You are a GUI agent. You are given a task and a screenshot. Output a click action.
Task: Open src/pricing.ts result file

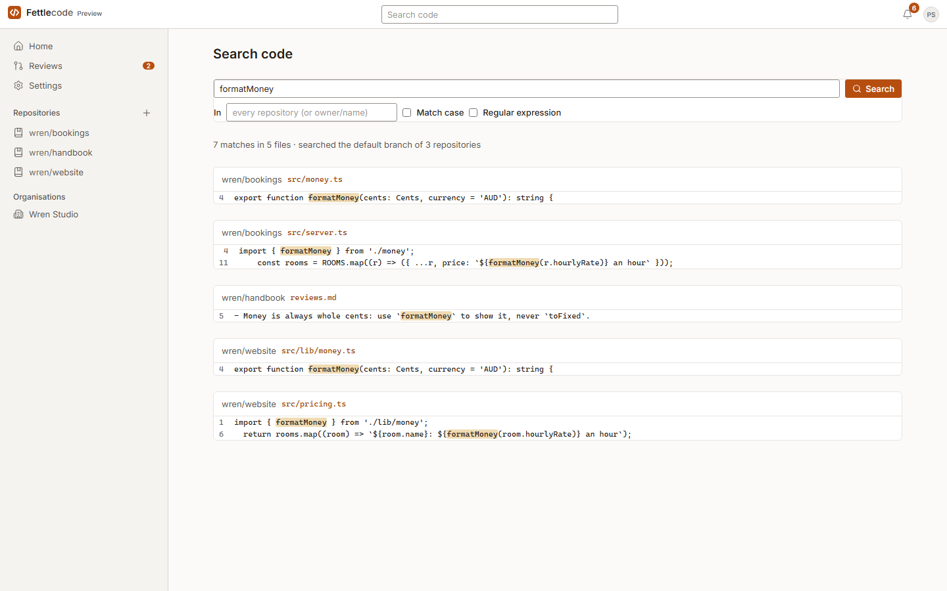314,404
